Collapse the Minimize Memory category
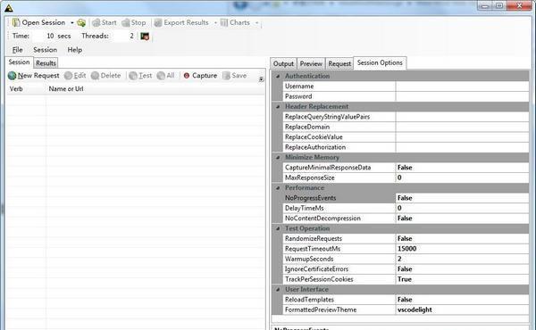Image resolution: width=536 pixels, height=330 pixels. click(x=278, y=157)
